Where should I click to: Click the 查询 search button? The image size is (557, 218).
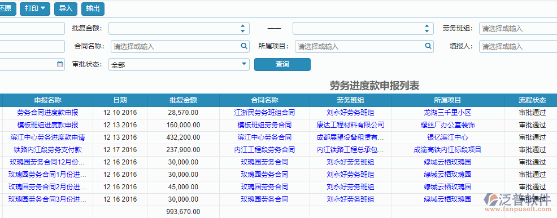point(282,65)
